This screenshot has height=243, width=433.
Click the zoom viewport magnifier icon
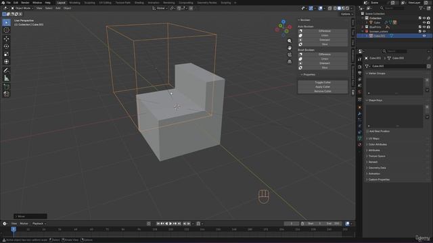click(290, 40)
